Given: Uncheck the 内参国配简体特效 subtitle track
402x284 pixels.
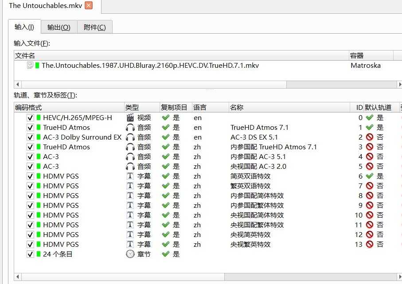Looking at the screenshot, I should point(30,196).
